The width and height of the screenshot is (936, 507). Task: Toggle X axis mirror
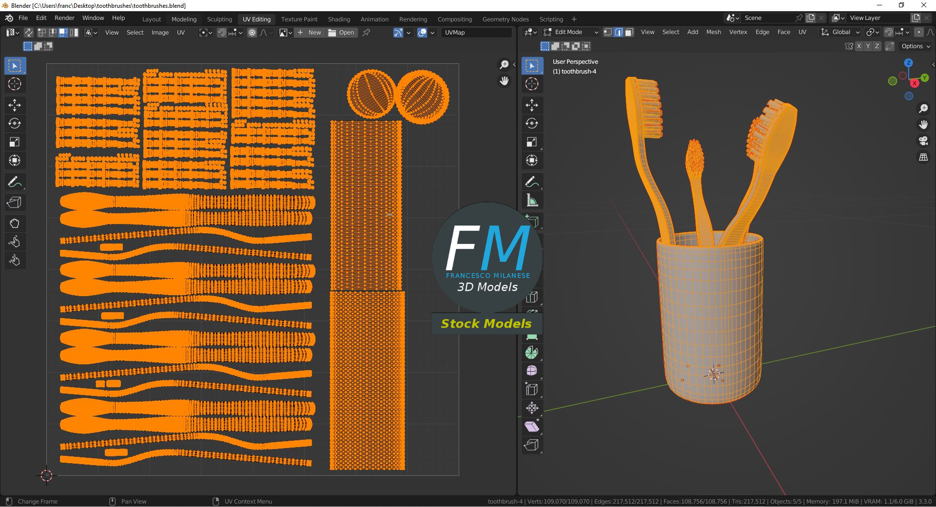(x=859, y=46)
